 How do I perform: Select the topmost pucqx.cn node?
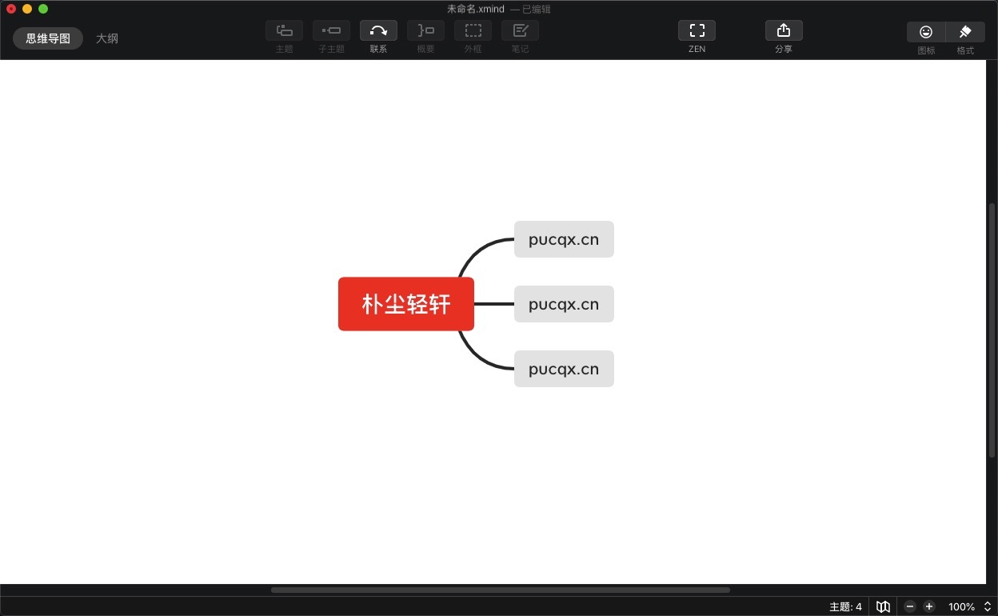coord(564,239)
